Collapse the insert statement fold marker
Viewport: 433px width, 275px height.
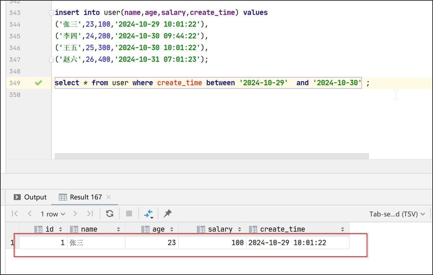pyautogui.click(x=51, y=13)
